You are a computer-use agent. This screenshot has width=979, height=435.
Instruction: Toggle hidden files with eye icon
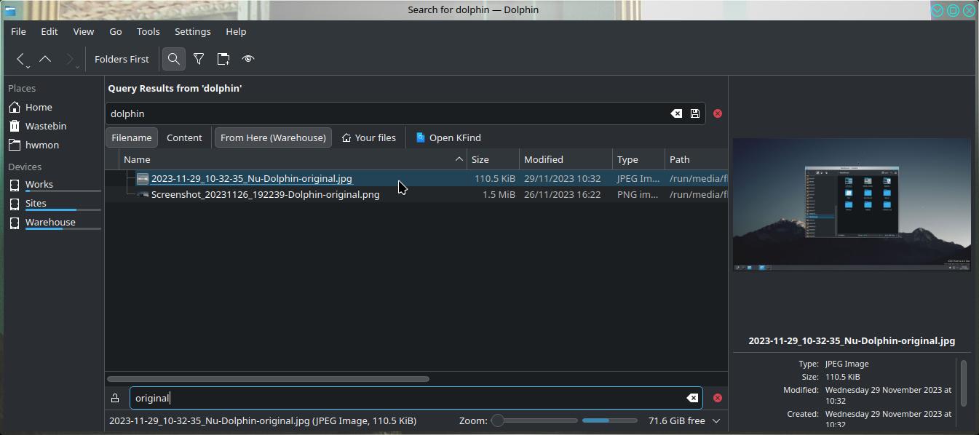tap(248, 60)
